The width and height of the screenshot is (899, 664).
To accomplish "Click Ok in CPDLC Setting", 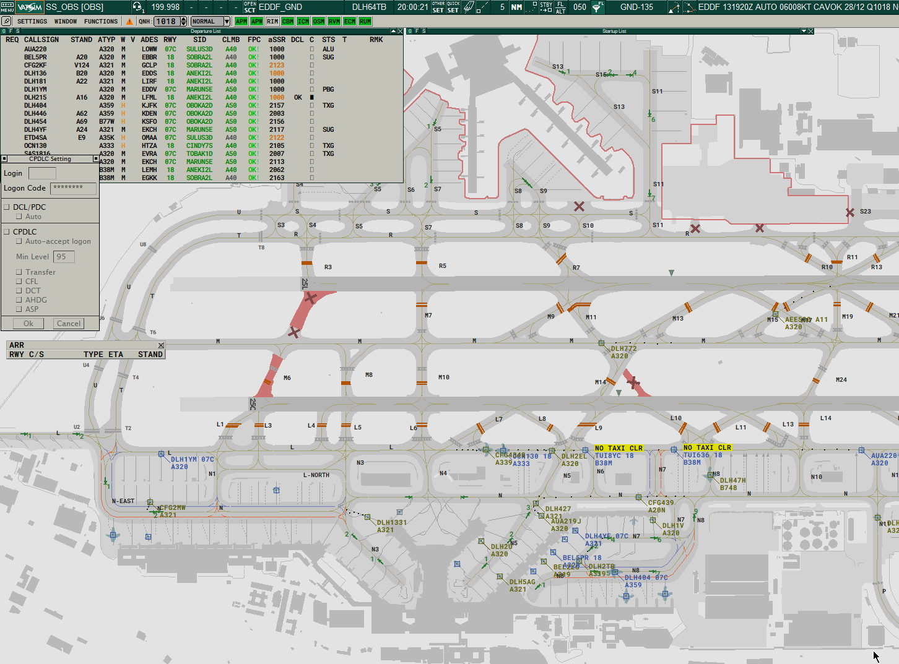I will click(28, 323).
